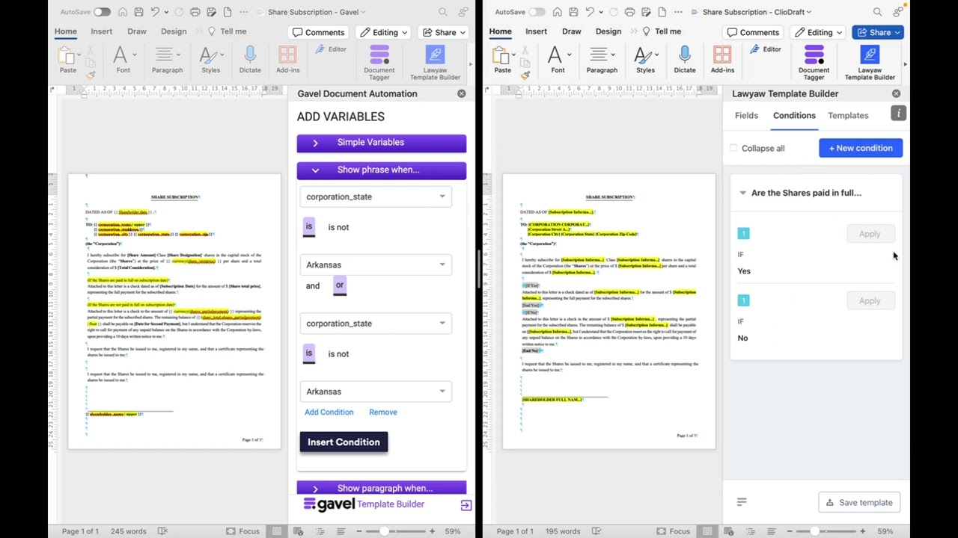Collapse 'Are the Shares paid in full...' condition

coord(742,193)
